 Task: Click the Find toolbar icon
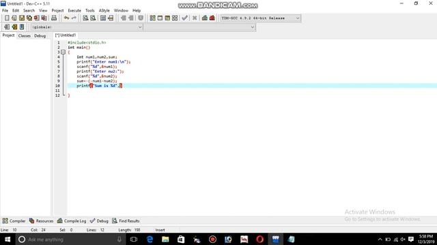coord(85,18)
